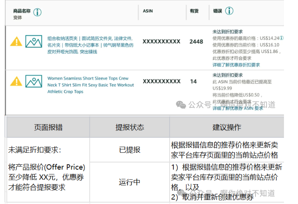Image resolution: width=298 pixels, height=204 pixels.
Task: Click the warning triangle beside the Women Seamless row
Action: tap(16, 81)
